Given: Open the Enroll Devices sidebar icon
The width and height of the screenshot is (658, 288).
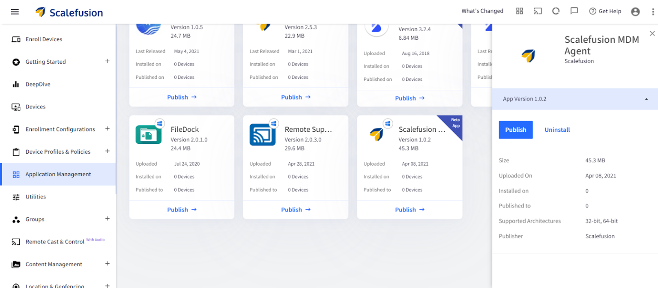Looking at the screenshot, I should 15,39.
